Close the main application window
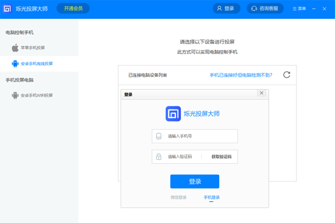335x223 pixels. [324, 9]
